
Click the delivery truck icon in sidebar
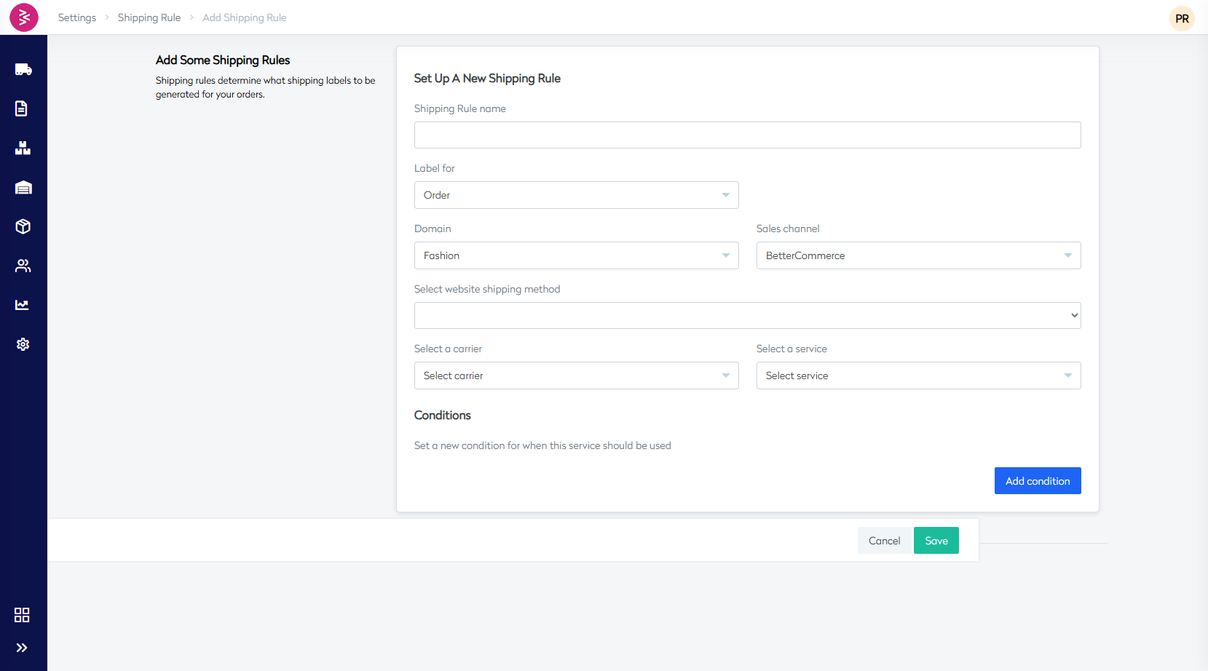[23, 69]
